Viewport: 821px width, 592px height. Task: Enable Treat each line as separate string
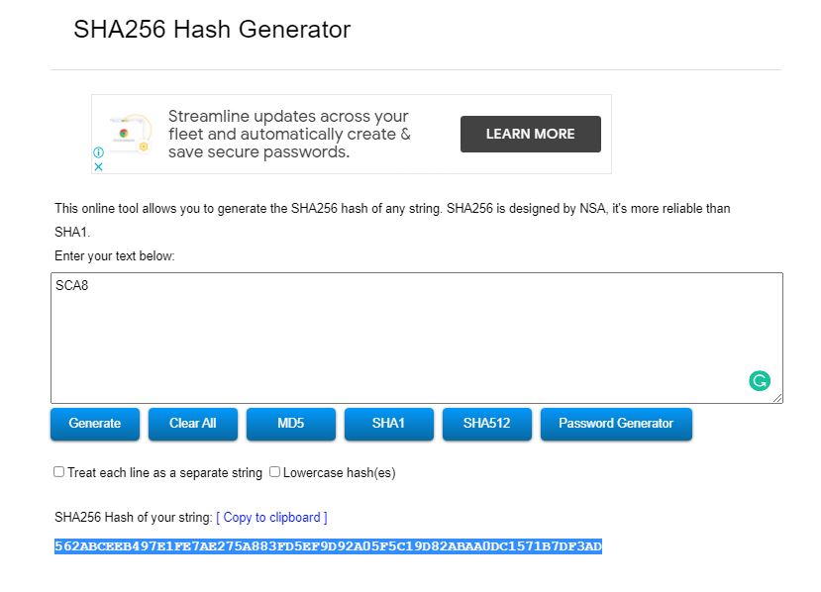[x=59, y=471]
